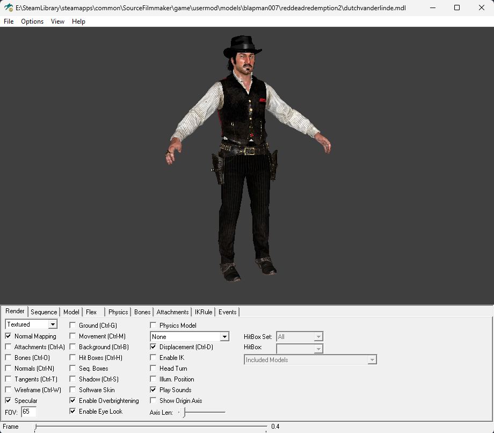
Task: Enable Wireframe (Ctrl-W) checkbox
Action: coord(8,390)
